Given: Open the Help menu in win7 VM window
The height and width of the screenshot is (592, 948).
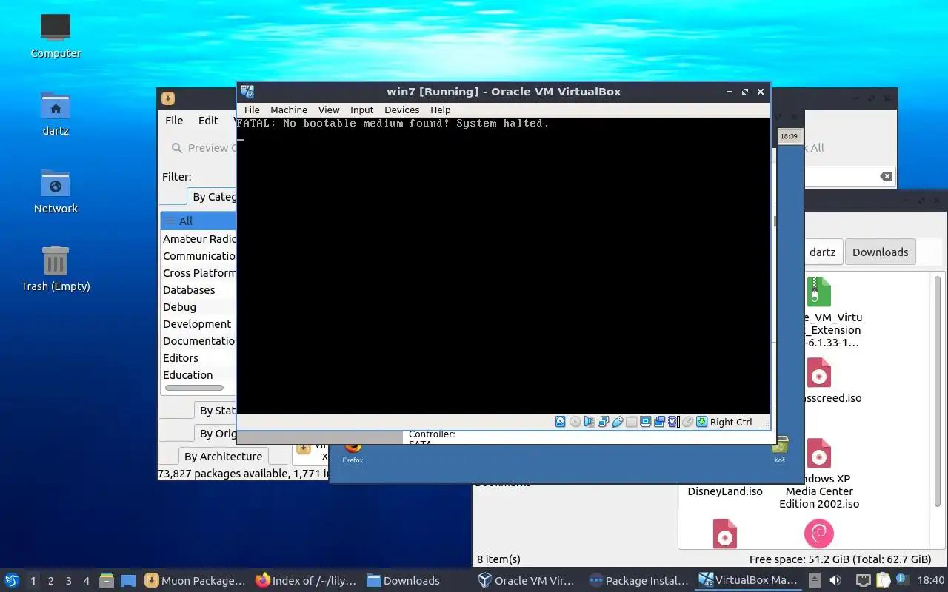Looking at the screenshot, I should 441,110.
